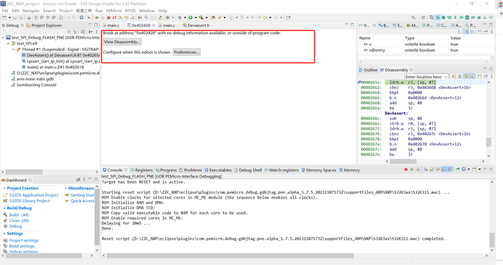The image size is (503, 265).
Task: Click Collapse All icon in the Variables toolbar
Action: tap(472, 32)
